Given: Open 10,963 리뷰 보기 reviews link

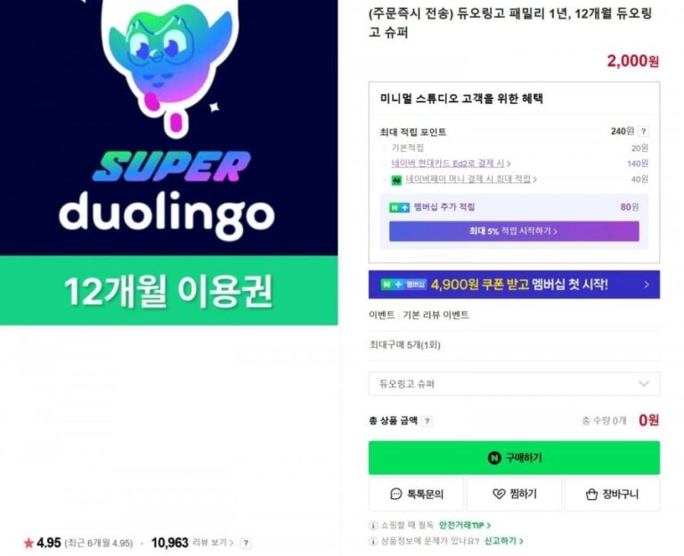Looking at the screenshot, I should tap(192, 543).
